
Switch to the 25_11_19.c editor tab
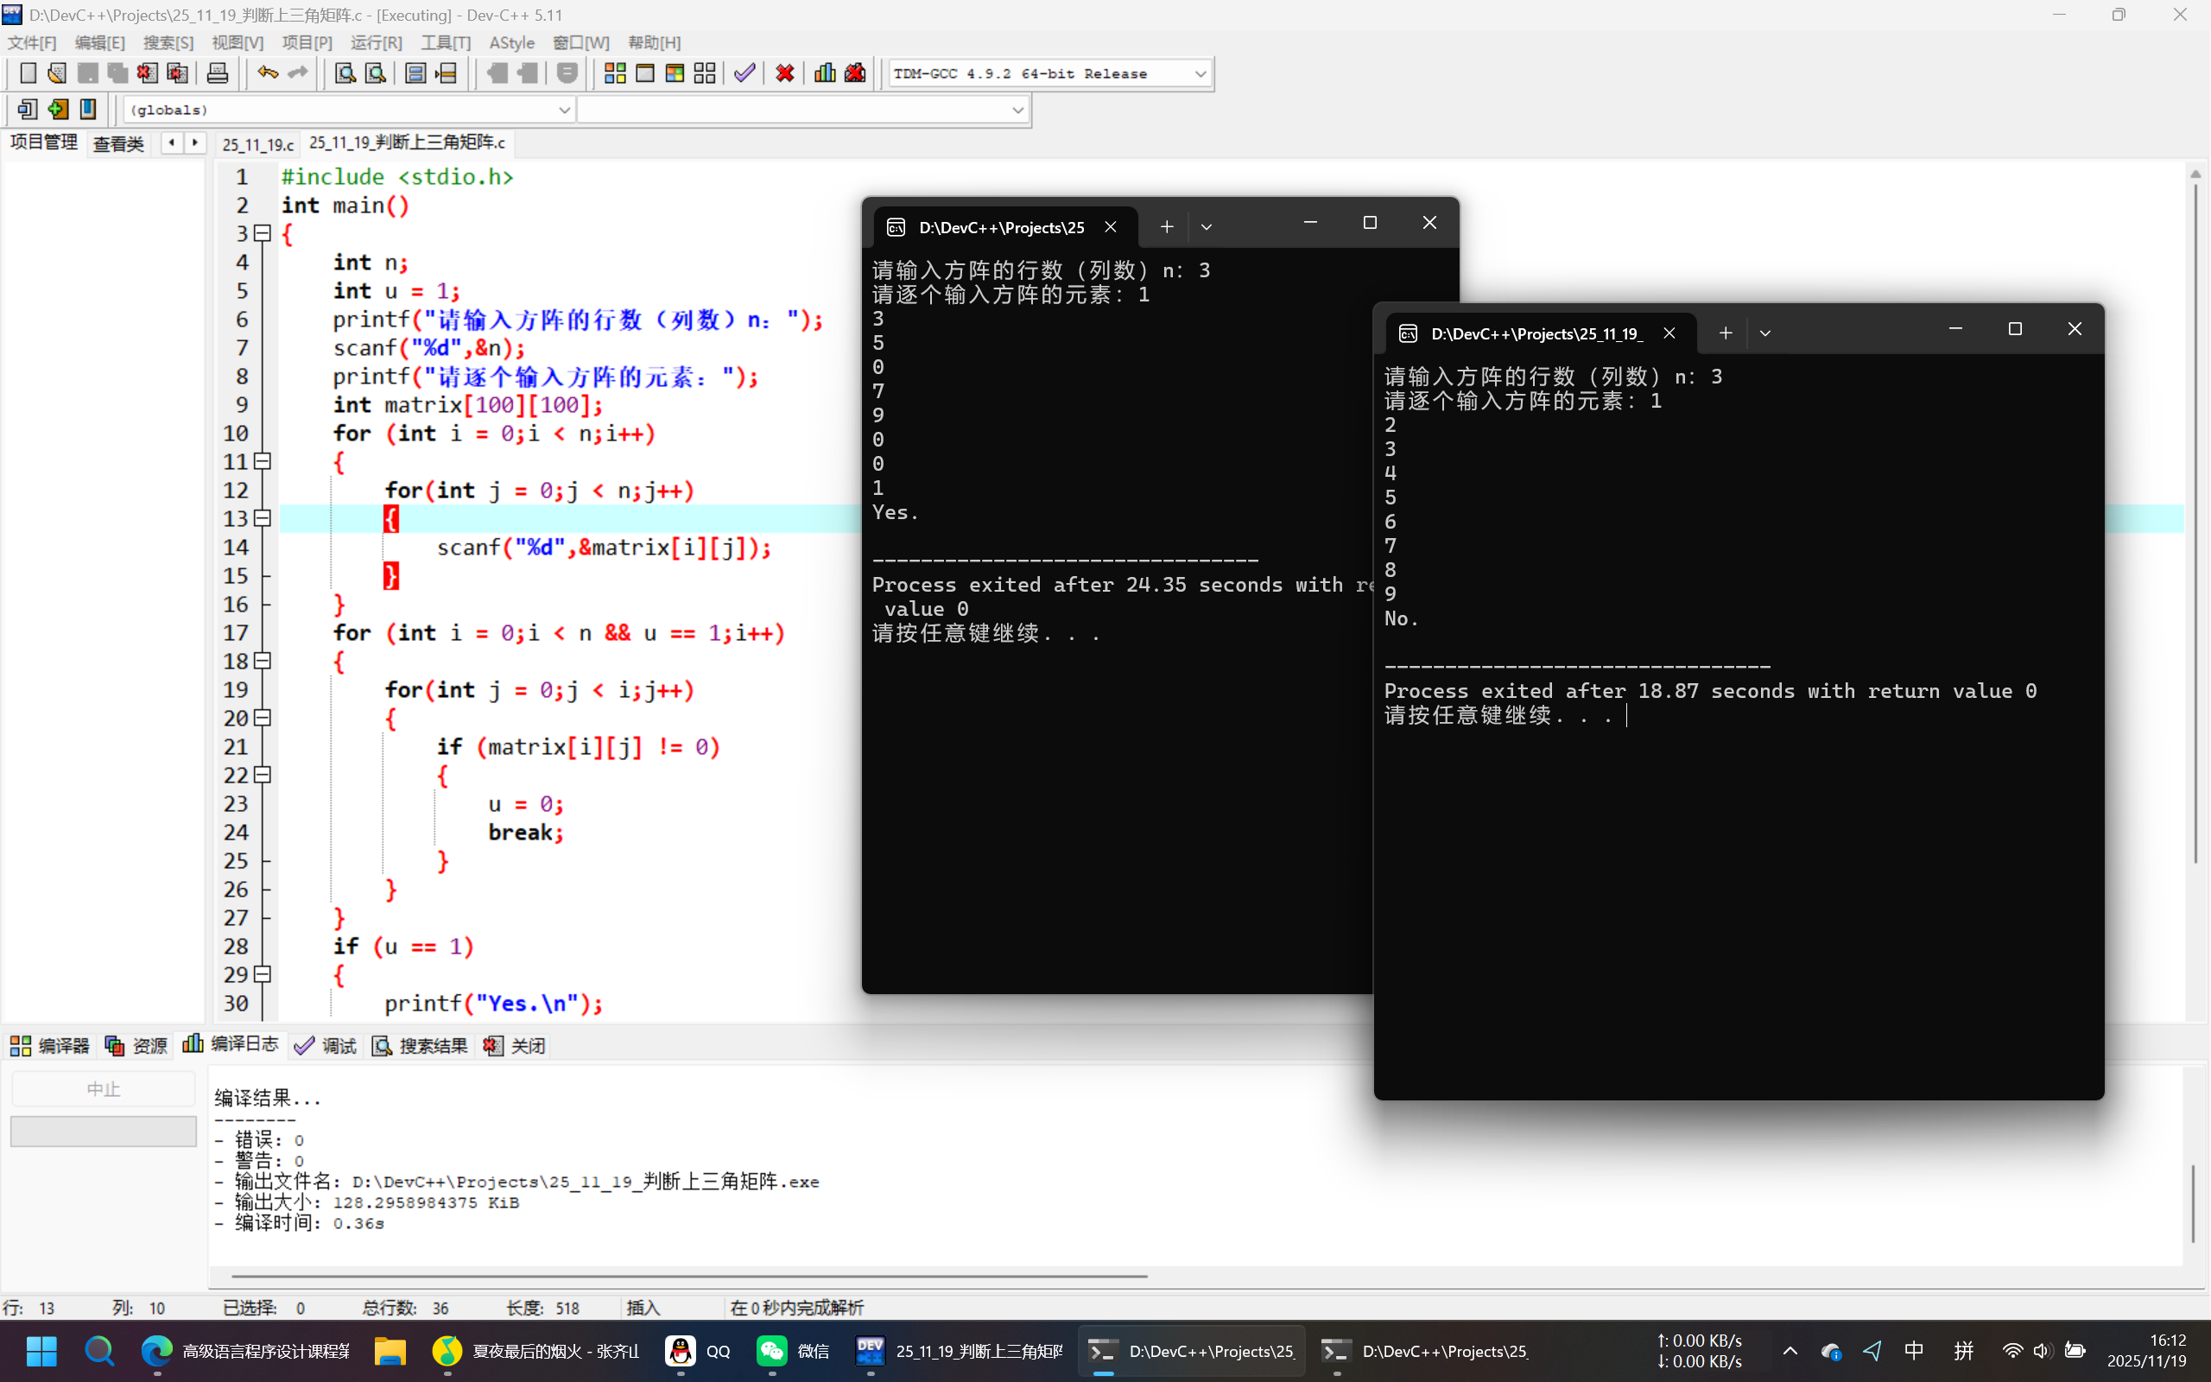(x=257, y=144)
